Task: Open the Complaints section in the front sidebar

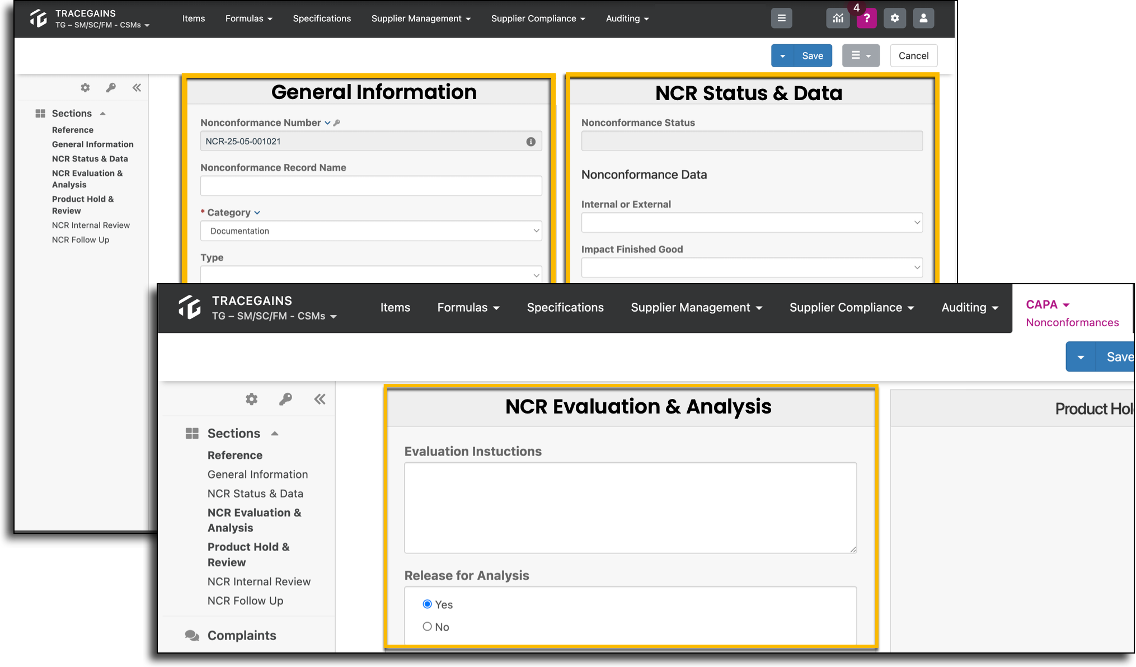Action: pos(242,636)
